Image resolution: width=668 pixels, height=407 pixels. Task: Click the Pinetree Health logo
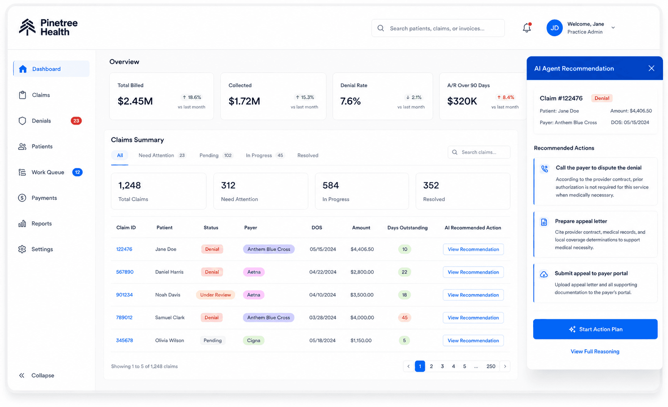[48, 27]
